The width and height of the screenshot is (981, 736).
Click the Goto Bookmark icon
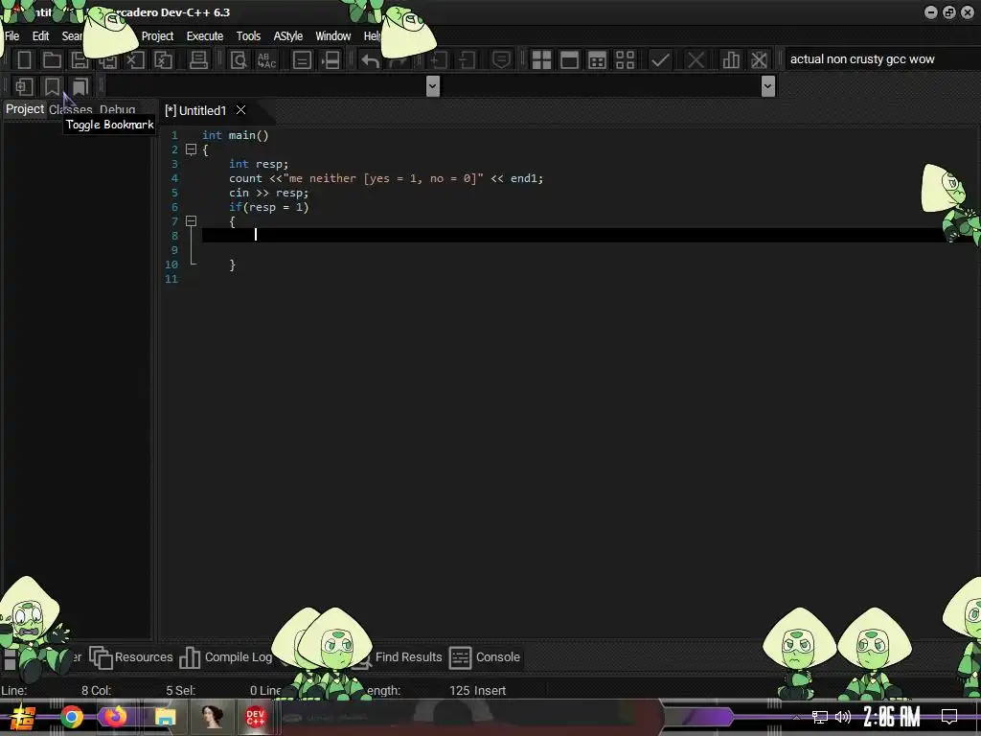[x=80, y=86]
